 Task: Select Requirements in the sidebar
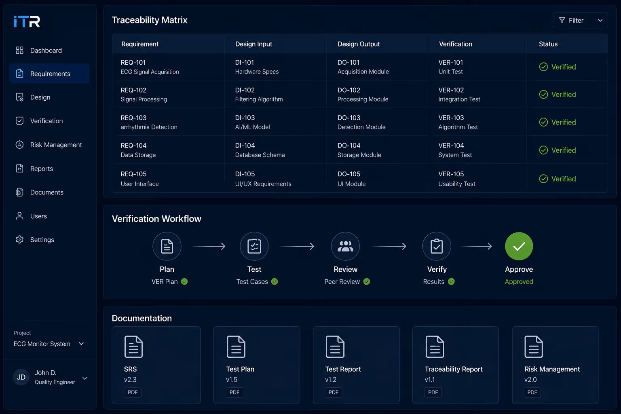(49, 74)
